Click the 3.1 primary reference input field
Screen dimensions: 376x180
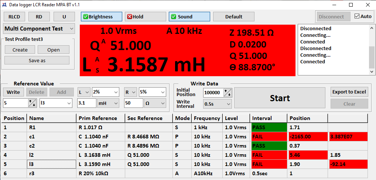pos(87,103)
